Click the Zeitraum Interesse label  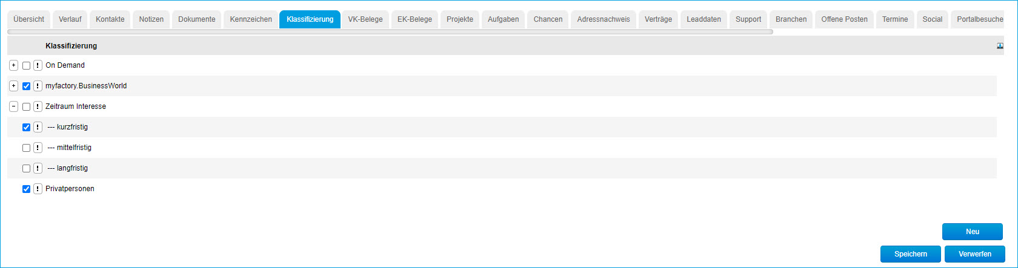(x=76, y=106)
